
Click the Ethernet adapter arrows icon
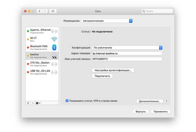click(54, 31)
